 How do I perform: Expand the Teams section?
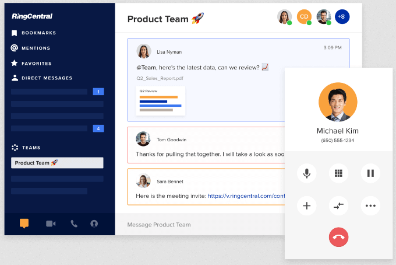coord(26,148)
